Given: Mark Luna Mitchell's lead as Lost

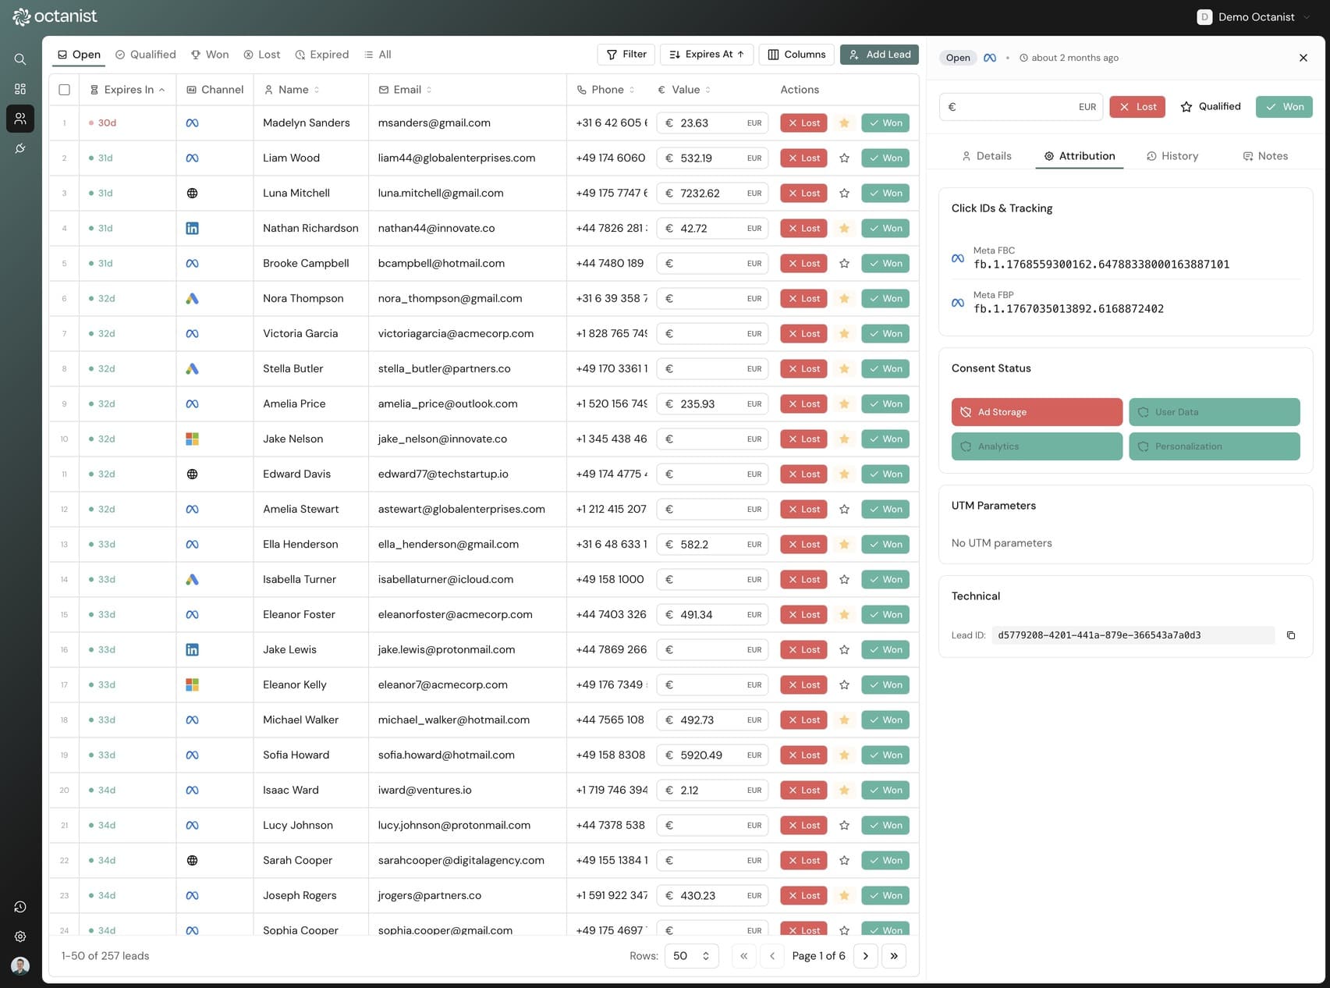Looking at the screenshot, I should pyautogui.click(x=803, y=194).
